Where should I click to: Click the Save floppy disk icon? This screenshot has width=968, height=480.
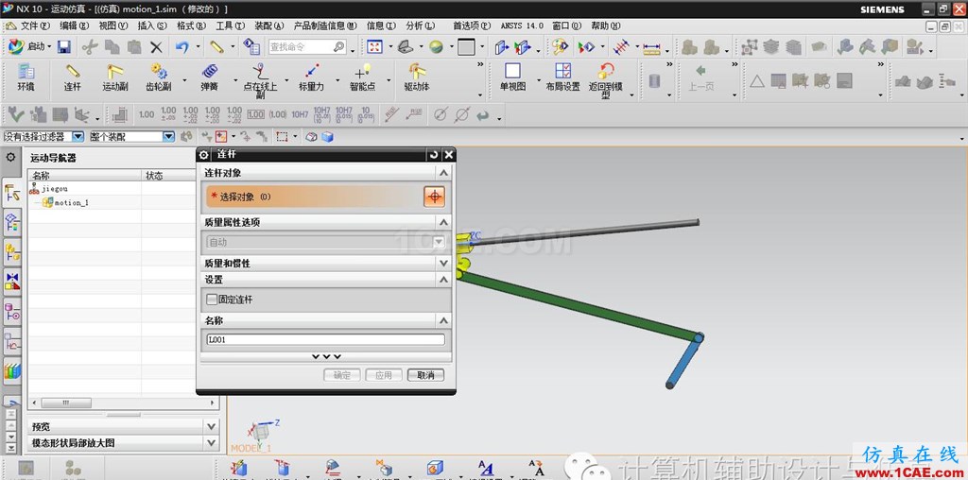[x=63, y=47]
